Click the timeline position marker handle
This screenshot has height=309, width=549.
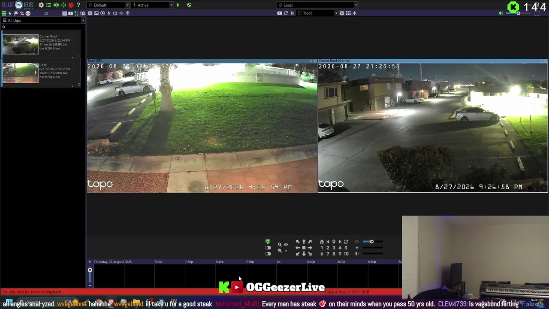(90, 270)
